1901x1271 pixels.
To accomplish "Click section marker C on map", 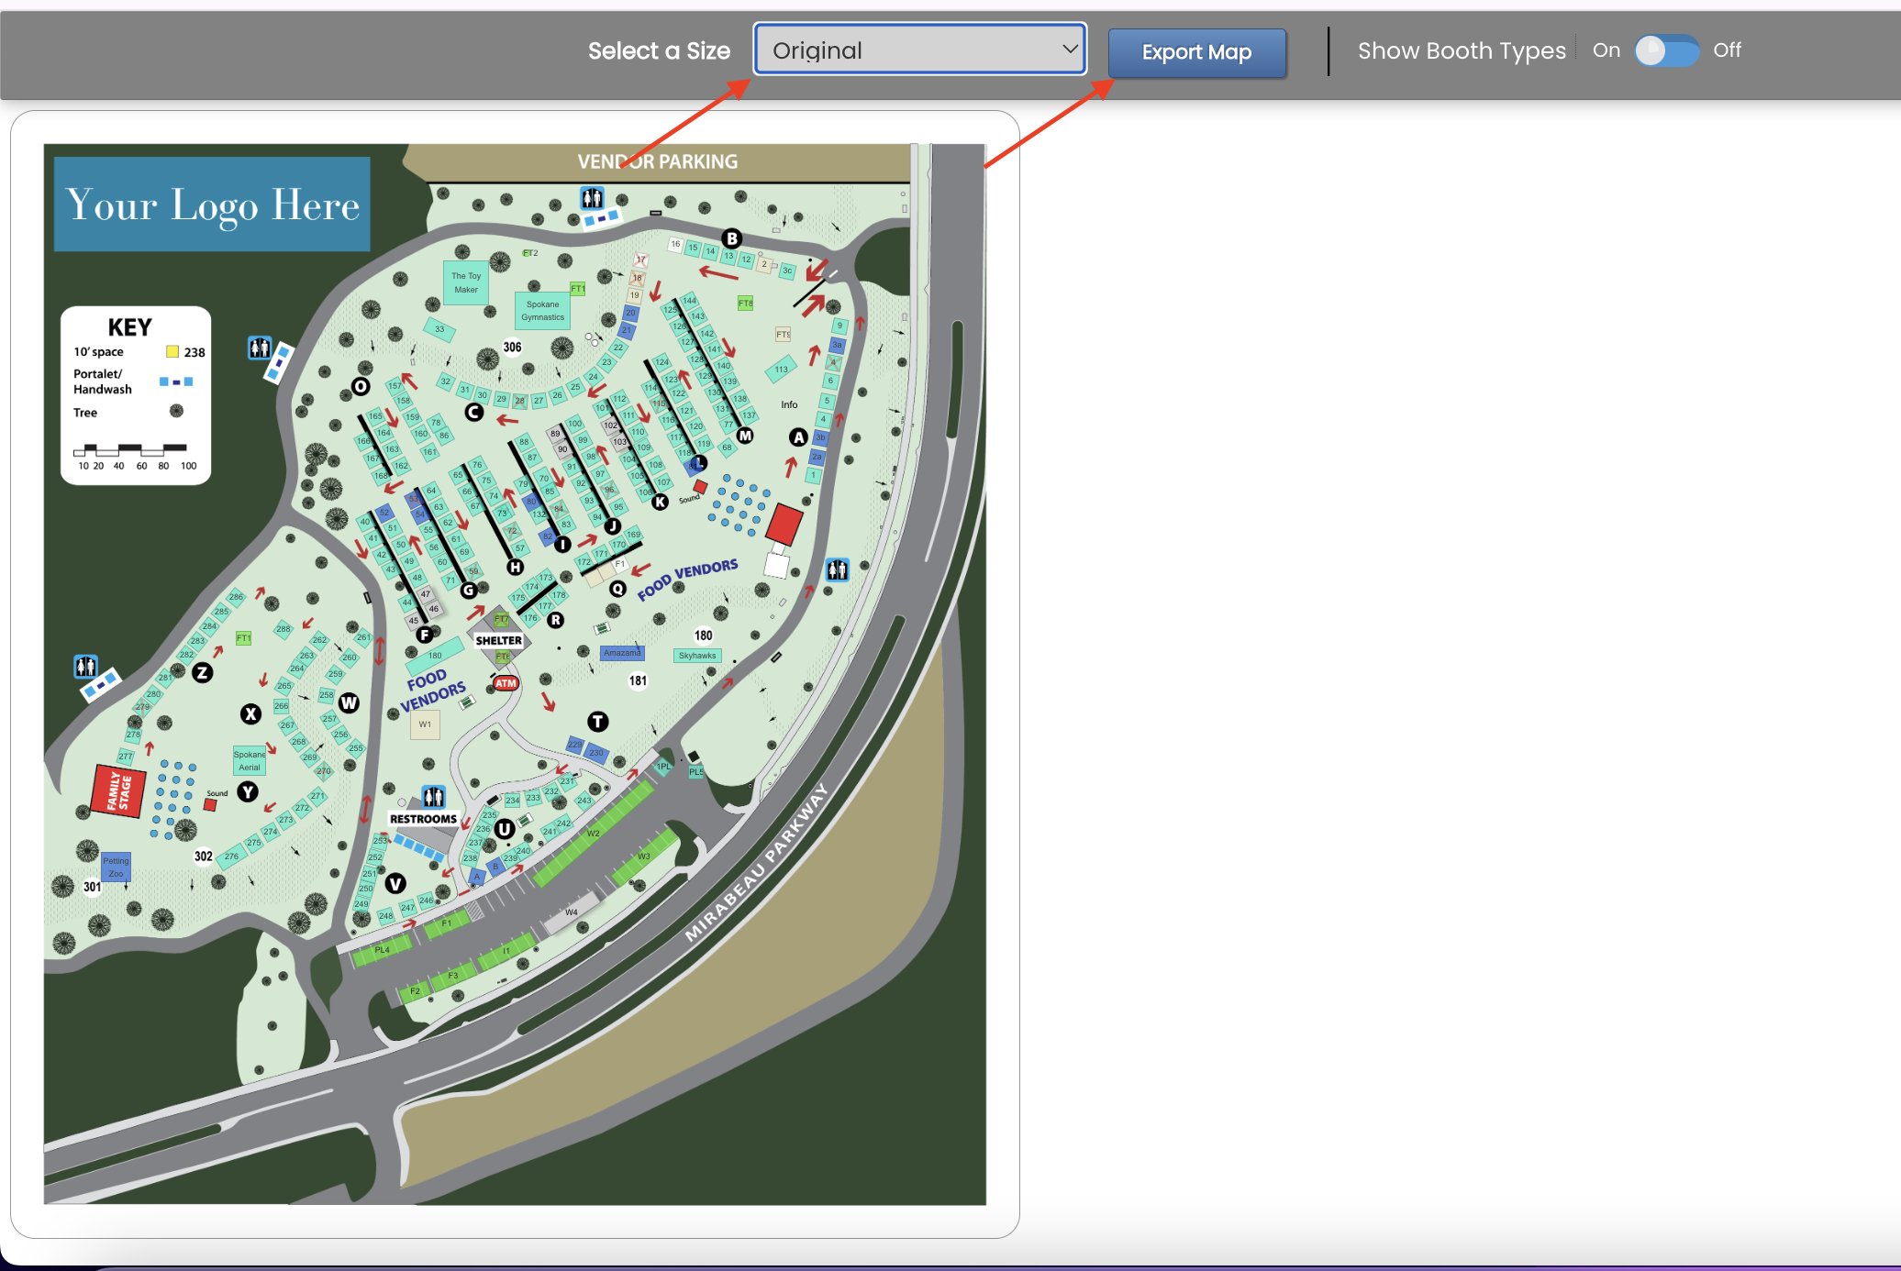I will point(473,412).
